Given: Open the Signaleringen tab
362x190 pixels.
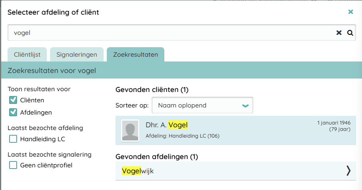Looking at the screenshot, I should coord(77,55).
